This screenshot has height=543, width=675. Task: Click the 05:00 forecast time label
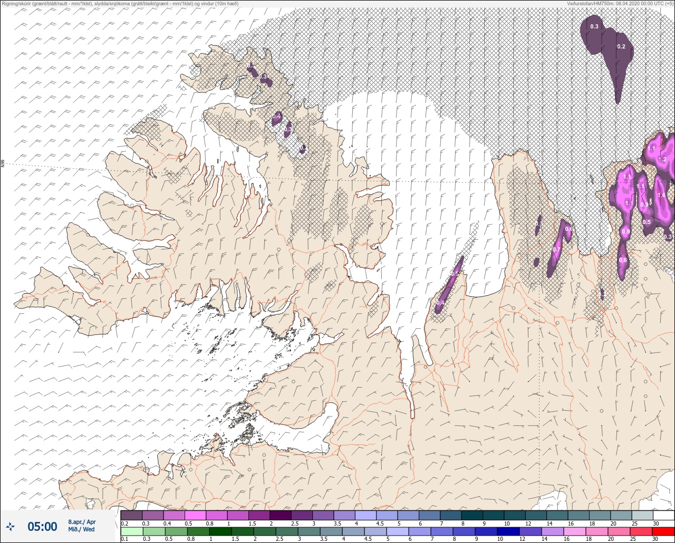click(42, 526)
